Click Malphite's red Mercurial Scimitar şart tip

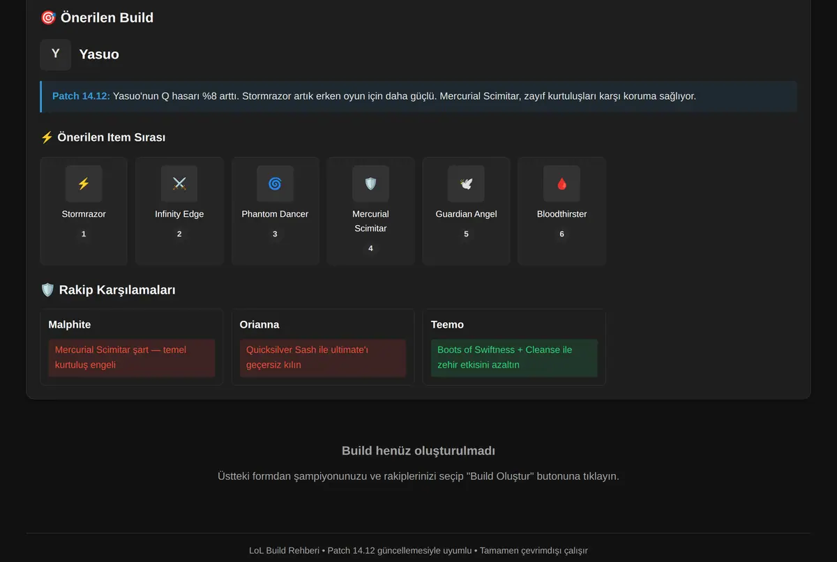132,358
